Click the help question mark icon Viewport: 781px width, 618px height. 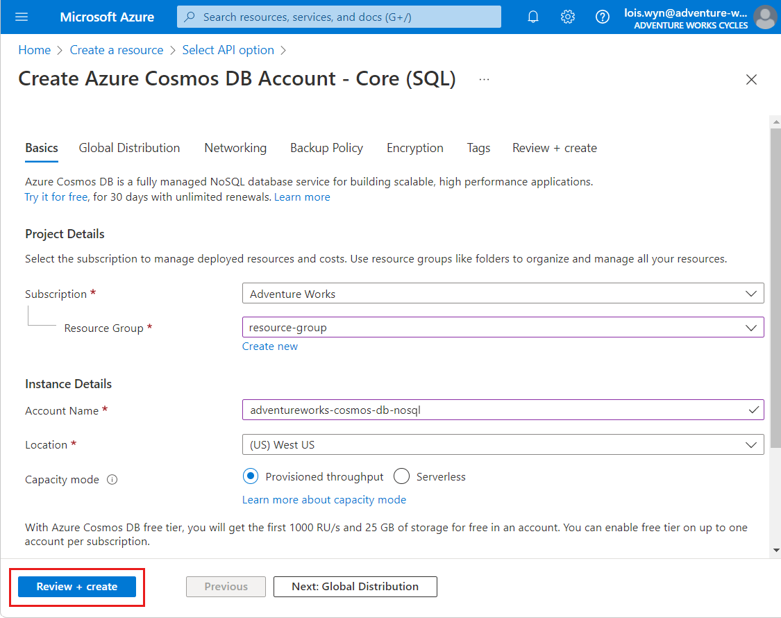603,17
